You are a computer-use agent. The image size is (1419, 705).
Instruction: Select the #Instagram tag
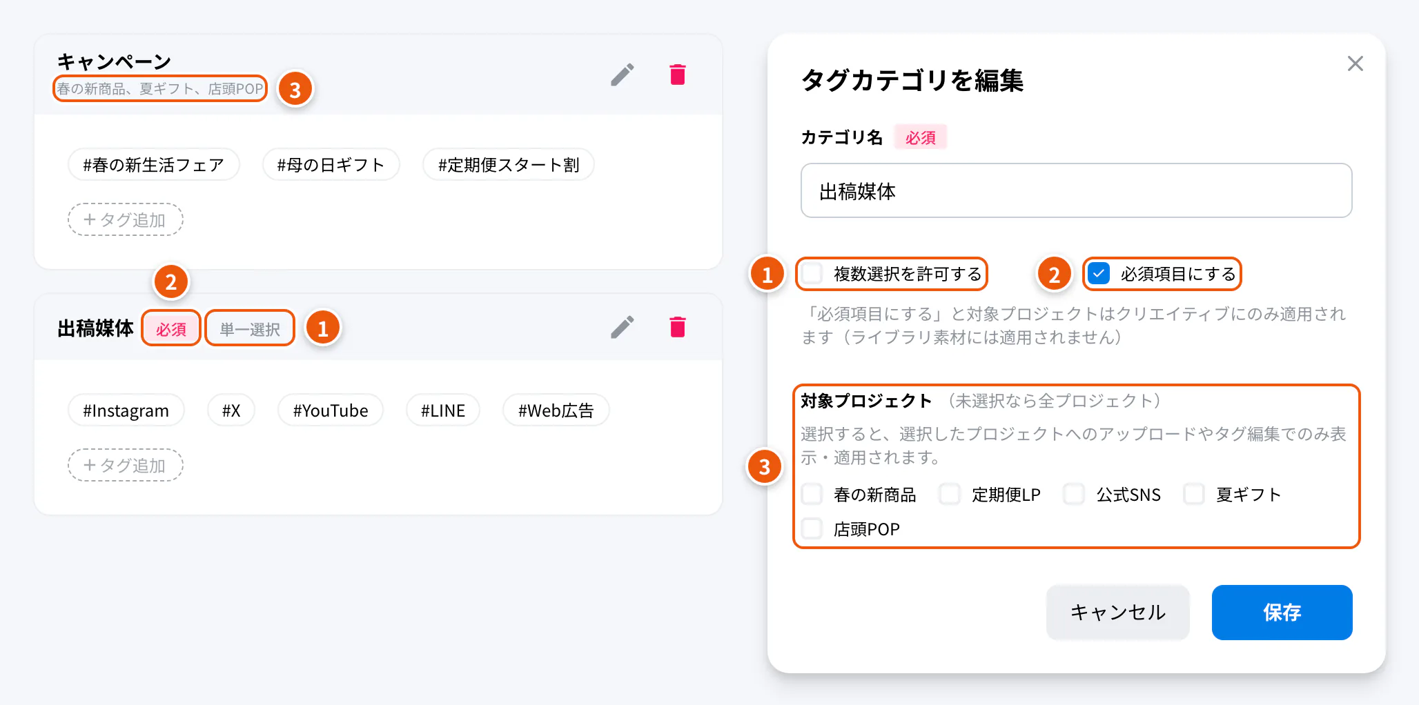[126, 410]
